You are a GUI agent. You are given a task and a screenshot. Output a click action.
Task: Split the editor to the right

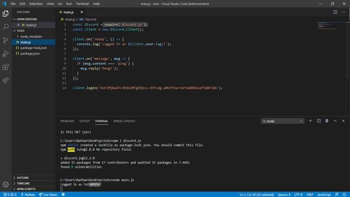tap(335, 12)
